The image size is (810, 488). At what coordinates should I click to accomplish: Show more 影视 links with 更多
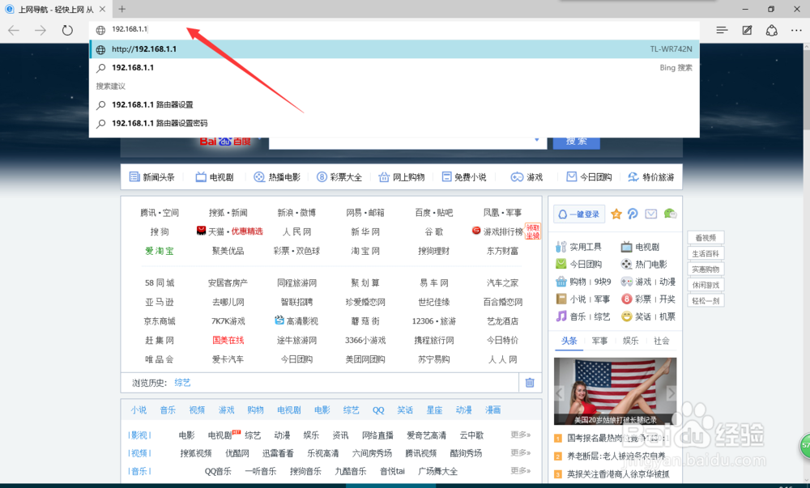pyautogui.click(x=521, y=435)
